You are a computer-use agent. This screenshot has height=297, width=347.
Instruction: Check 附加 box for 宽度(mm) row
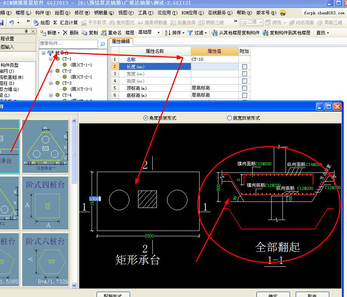(244, 74)
